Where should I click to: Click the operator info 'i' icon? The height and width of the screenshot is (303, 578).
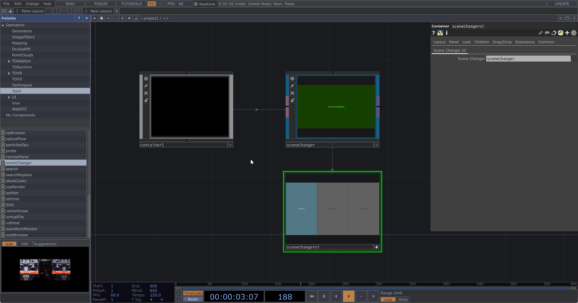click(x=447, y=33)
